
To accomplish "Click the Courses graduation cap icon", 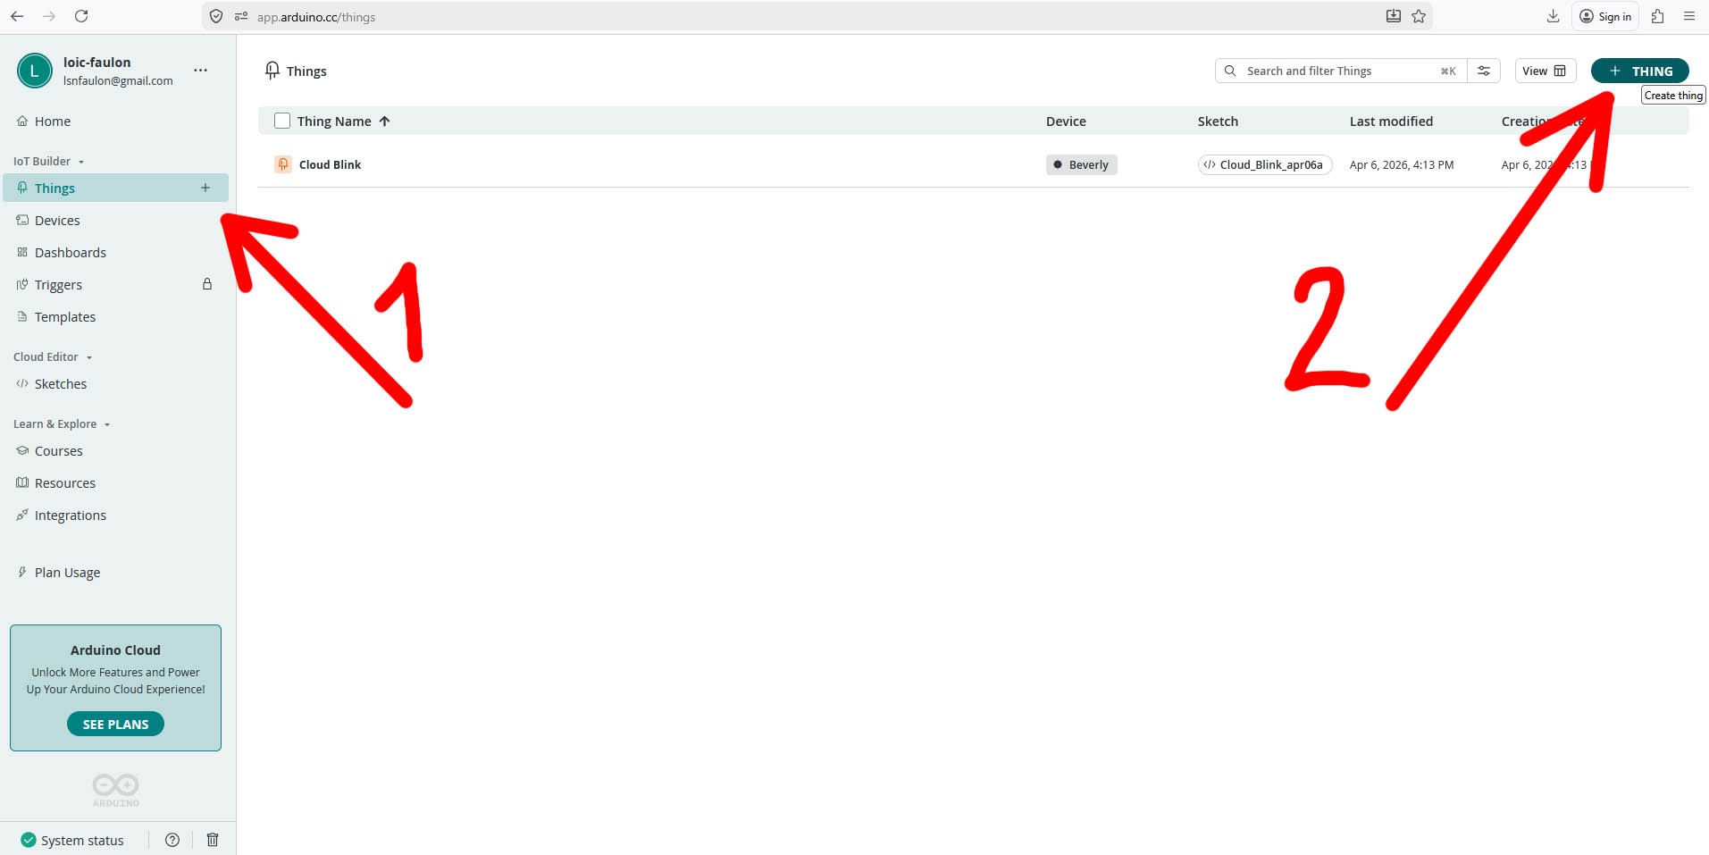I will point(22,450).
